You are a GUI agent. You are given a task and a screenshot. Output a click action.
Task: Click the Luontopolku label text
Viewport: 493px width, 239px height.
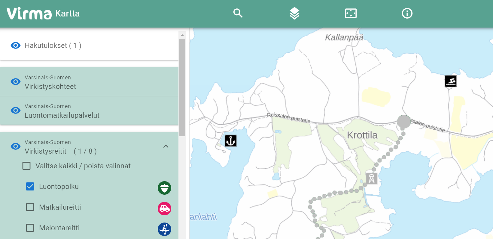(59, 187)
